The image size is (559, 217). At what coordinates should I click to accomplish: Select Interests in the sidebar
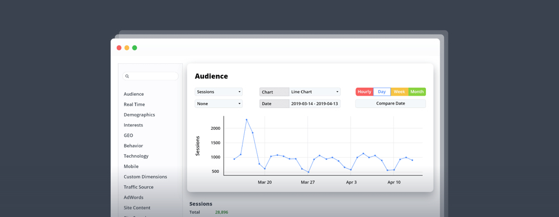134,125
